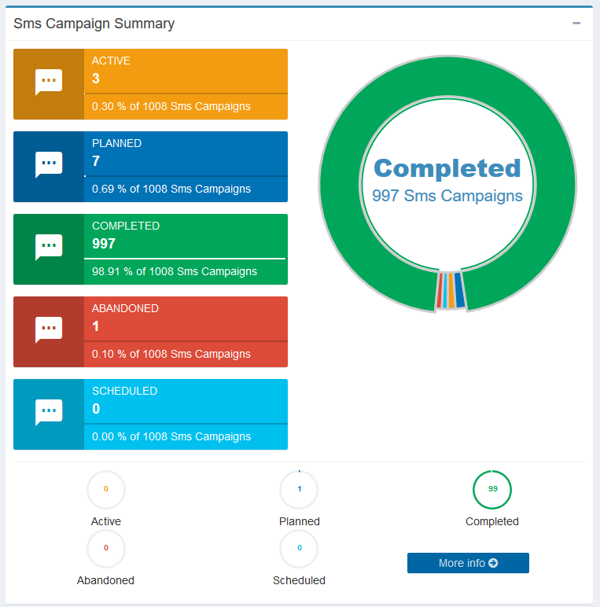Viewport: 600px width, 607px height.
Task: Open the ABANDONED count of 1 campaign
Action: point(96,326)
